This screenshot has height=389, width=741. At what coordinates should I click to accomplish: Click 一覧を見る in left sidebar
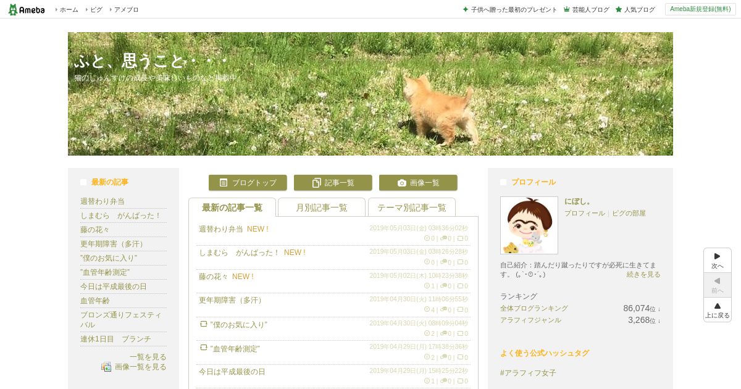coord(148,357)
